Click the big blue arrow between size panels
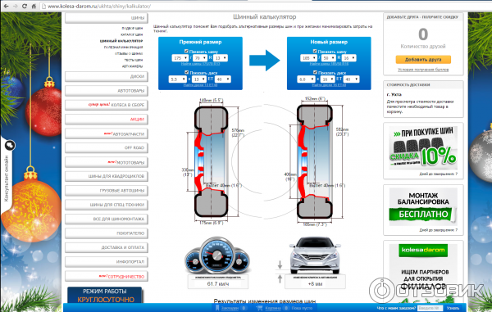Viewport: 492px width, 312px height. coord(265,60)
